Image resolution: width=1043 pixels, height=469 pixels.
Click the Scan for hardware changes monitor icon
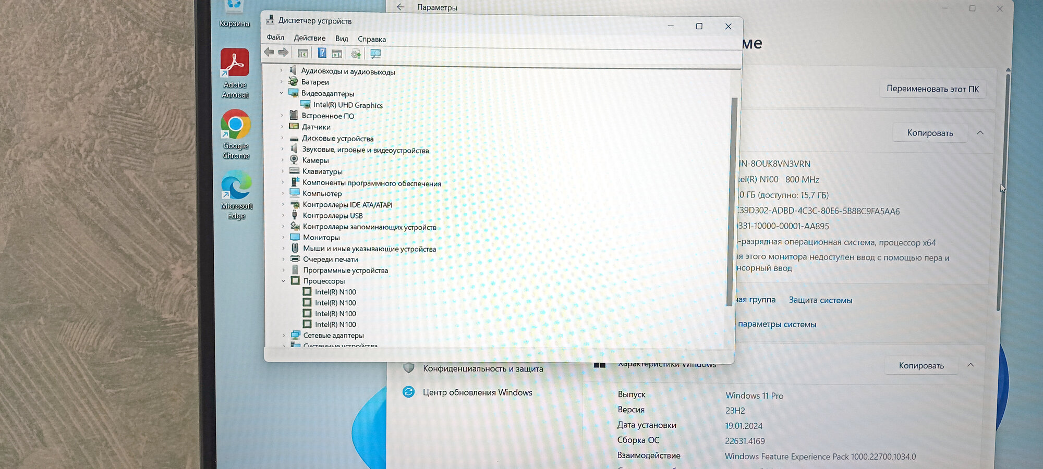375,54
